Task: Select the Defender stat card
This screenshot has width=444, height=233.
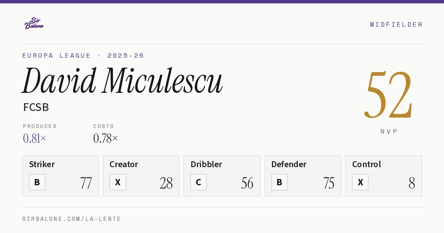Action: click(x=303, y=176)
